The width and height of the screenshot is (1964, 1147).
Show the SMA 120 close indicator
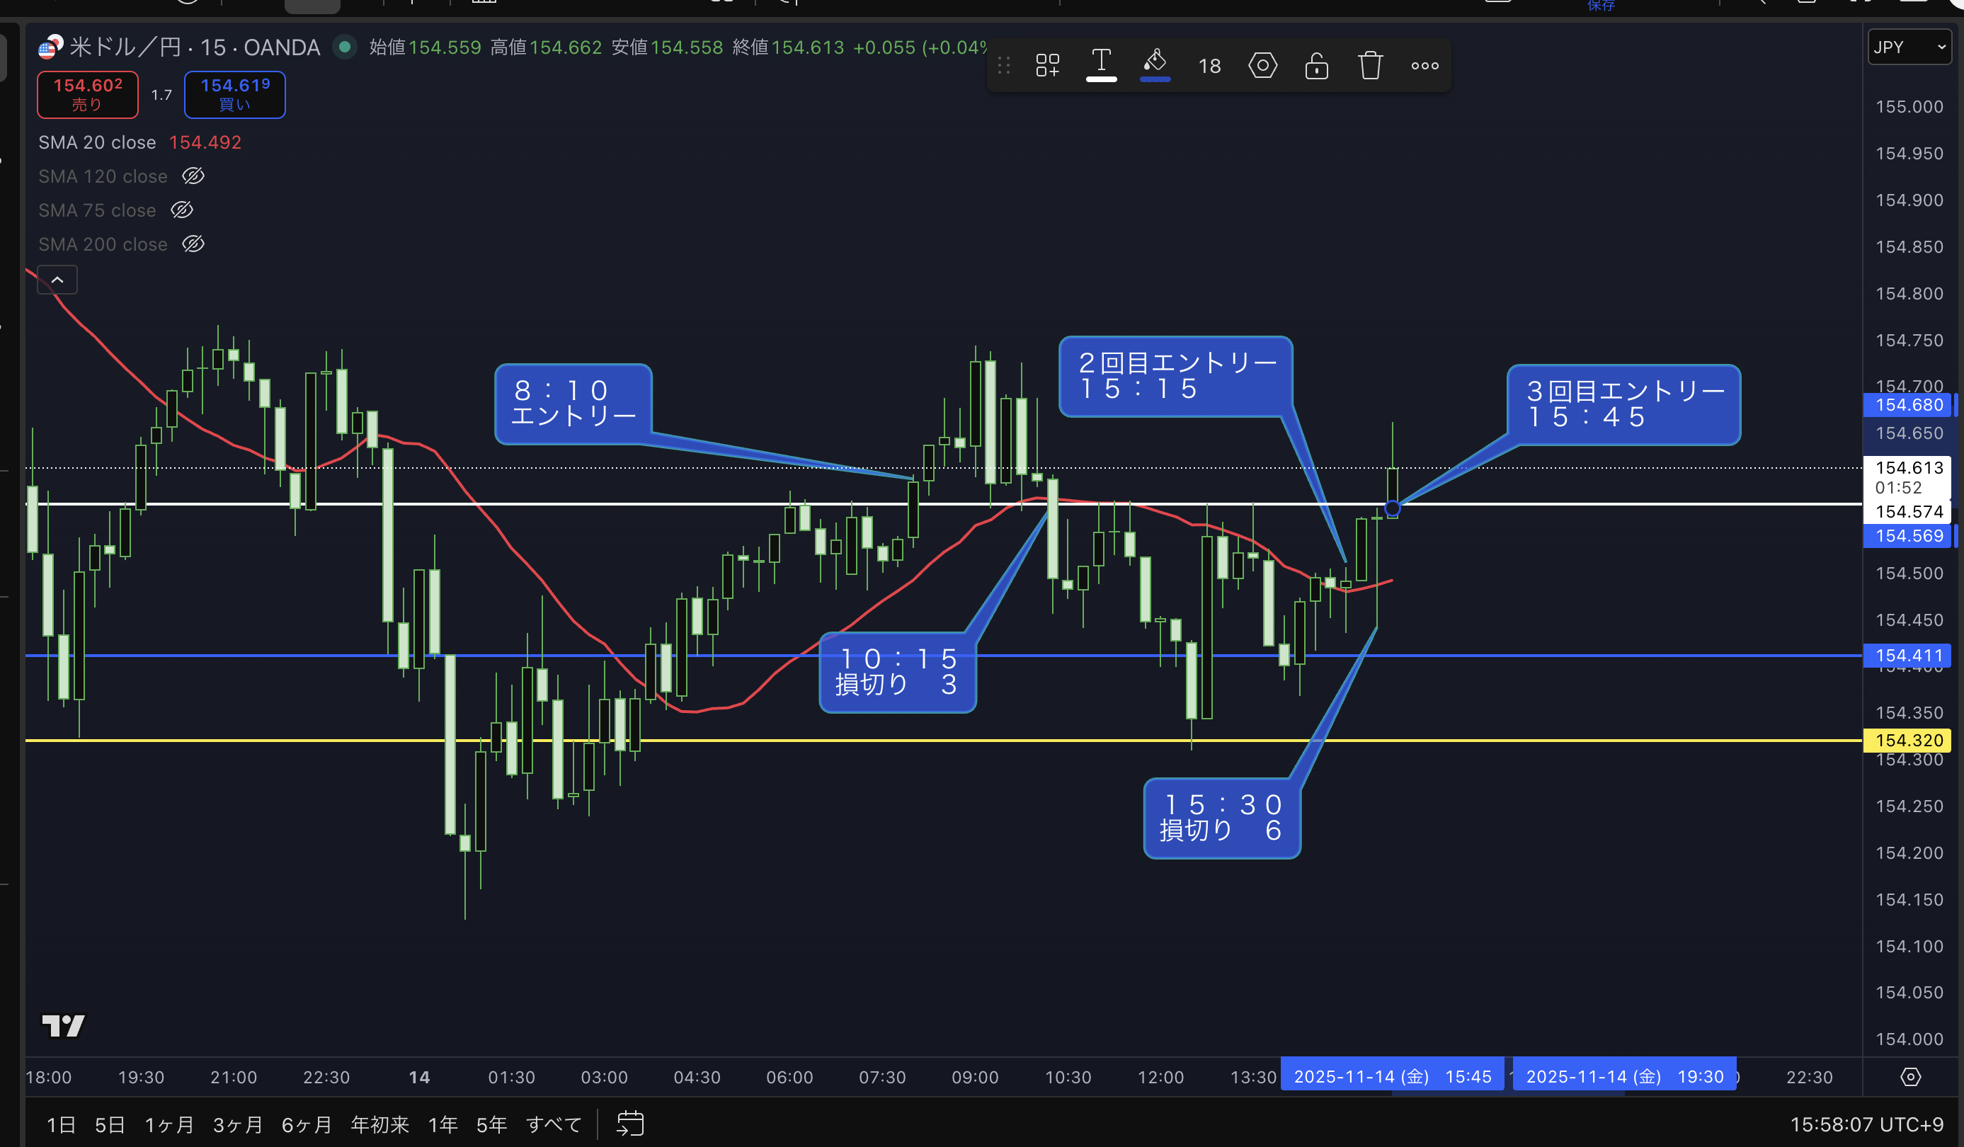[193, 176]
